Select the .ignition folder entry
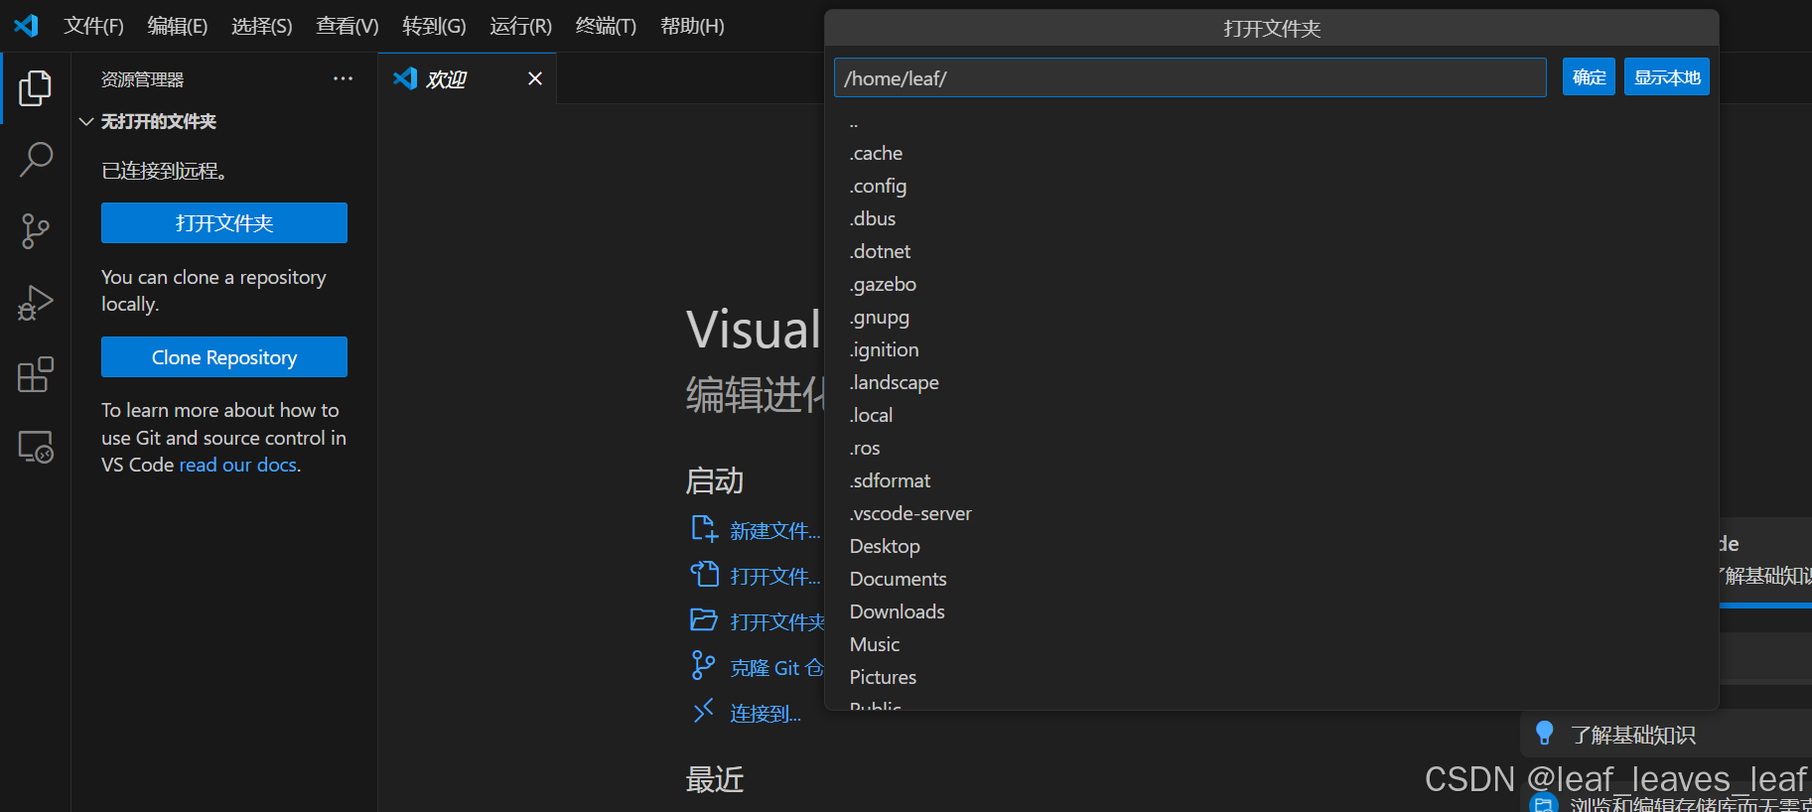The width and height of the screenshot is (1812, 812). point(1272,349)
